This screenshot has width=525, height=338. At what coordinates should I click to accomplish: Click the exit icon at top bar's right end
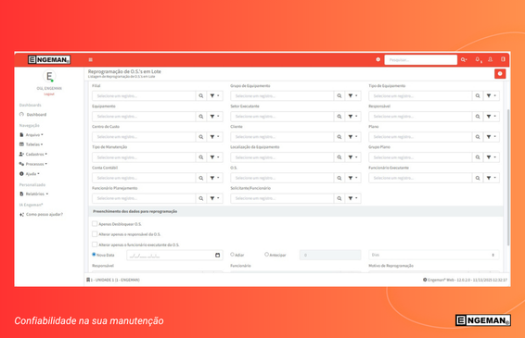[503, 59]
